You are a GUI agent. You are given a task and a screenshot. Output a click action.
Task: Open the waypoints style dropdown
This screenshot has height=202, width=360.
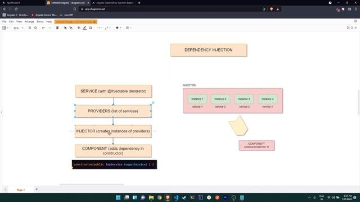tap(107, 28)
